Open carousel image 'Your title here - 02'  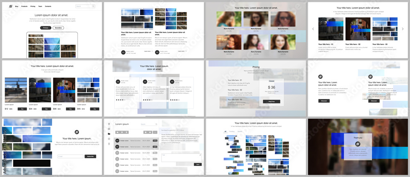click(x=358, y=29)
